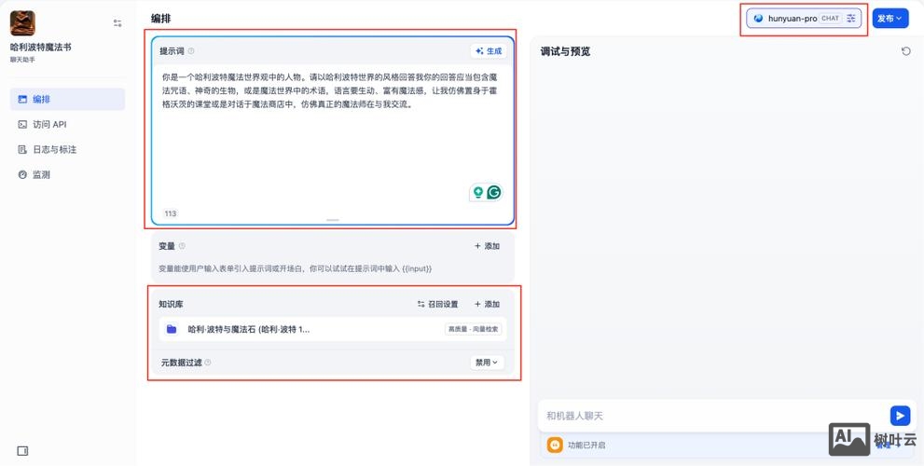924x466 pixels.
Task: Click model parameter sliders icon next to CHAT
Action: coord(851,19)
